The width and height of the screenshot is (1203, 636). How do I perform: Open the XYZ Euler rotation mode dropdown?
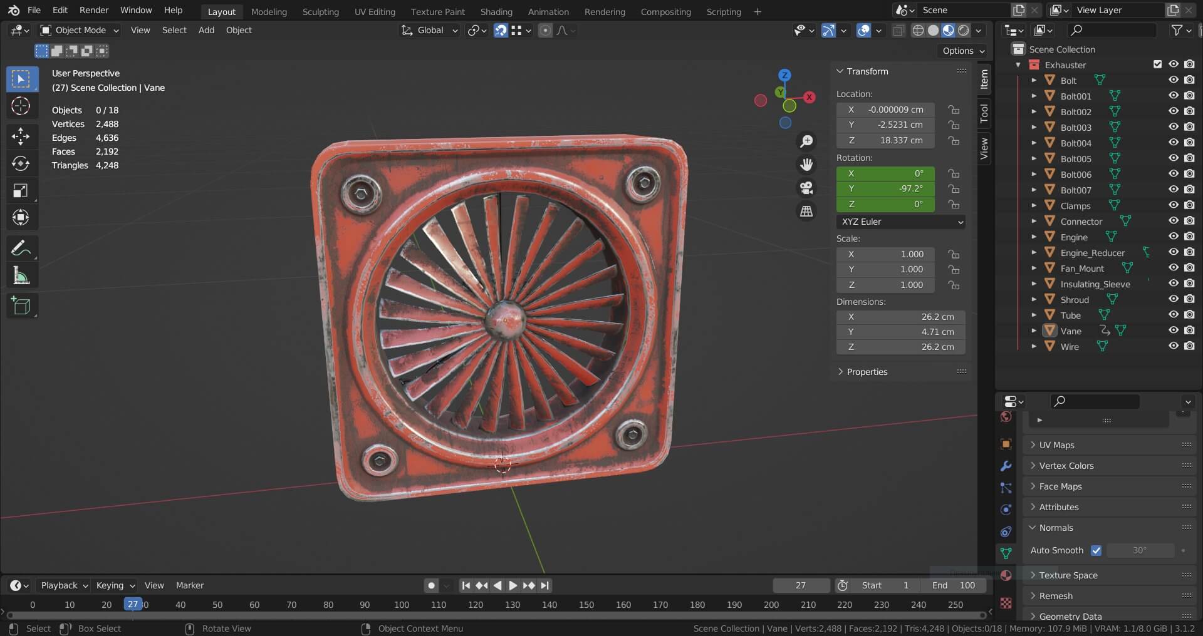tap(900, 222)
